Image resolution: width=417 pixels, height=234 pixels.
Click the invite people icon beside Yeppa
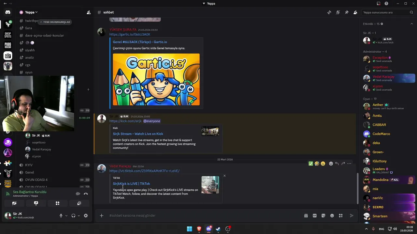pyautogui.click(x=89, y=12)
